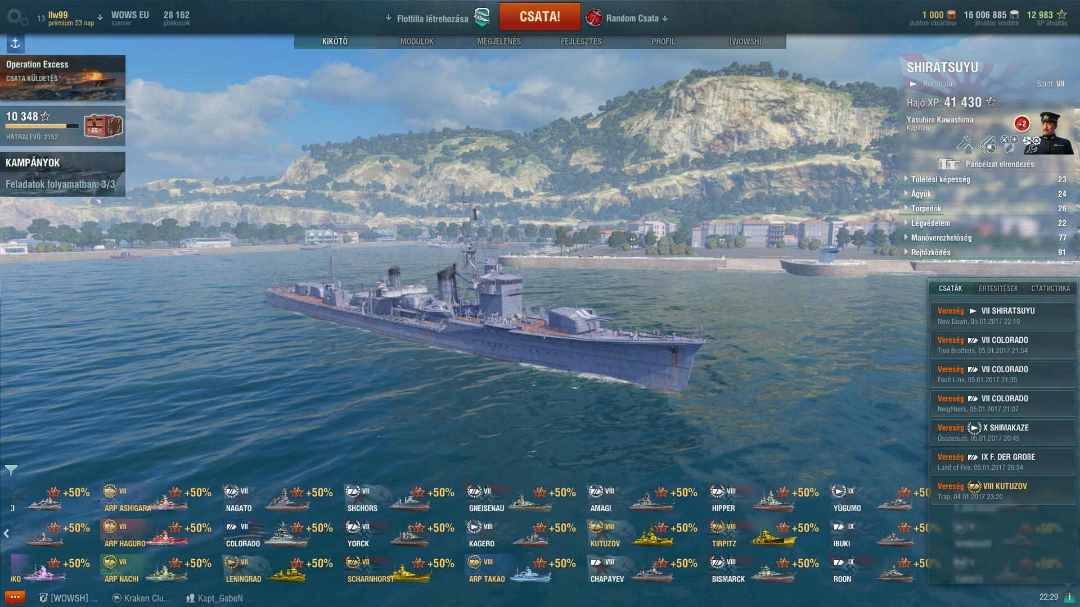Open the Vereség VII SHIRATSUYU battle result
1080x607 pixels.
tap(1002, 316)
